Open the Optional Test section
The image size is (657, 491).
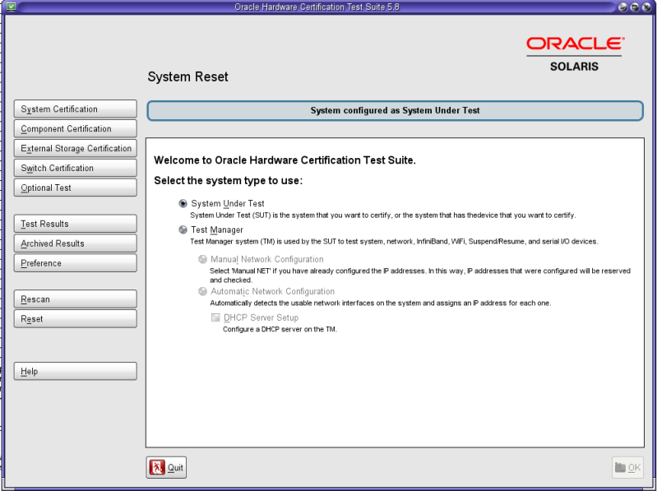coord(76,188)
